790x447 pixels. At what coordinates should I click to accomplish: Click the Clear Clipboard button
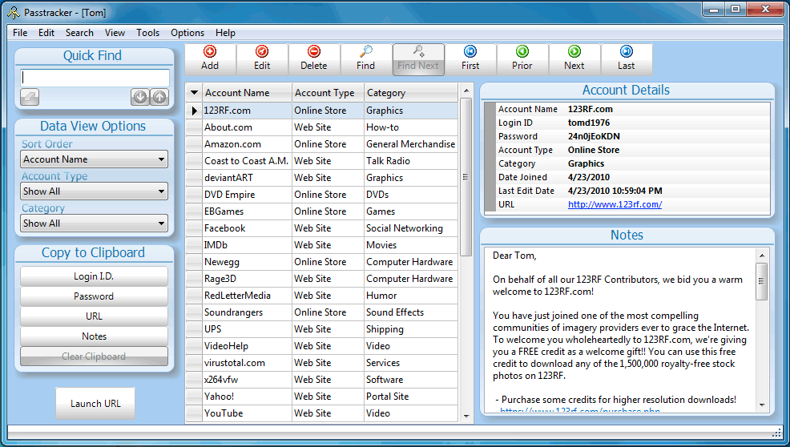point(94,356)
